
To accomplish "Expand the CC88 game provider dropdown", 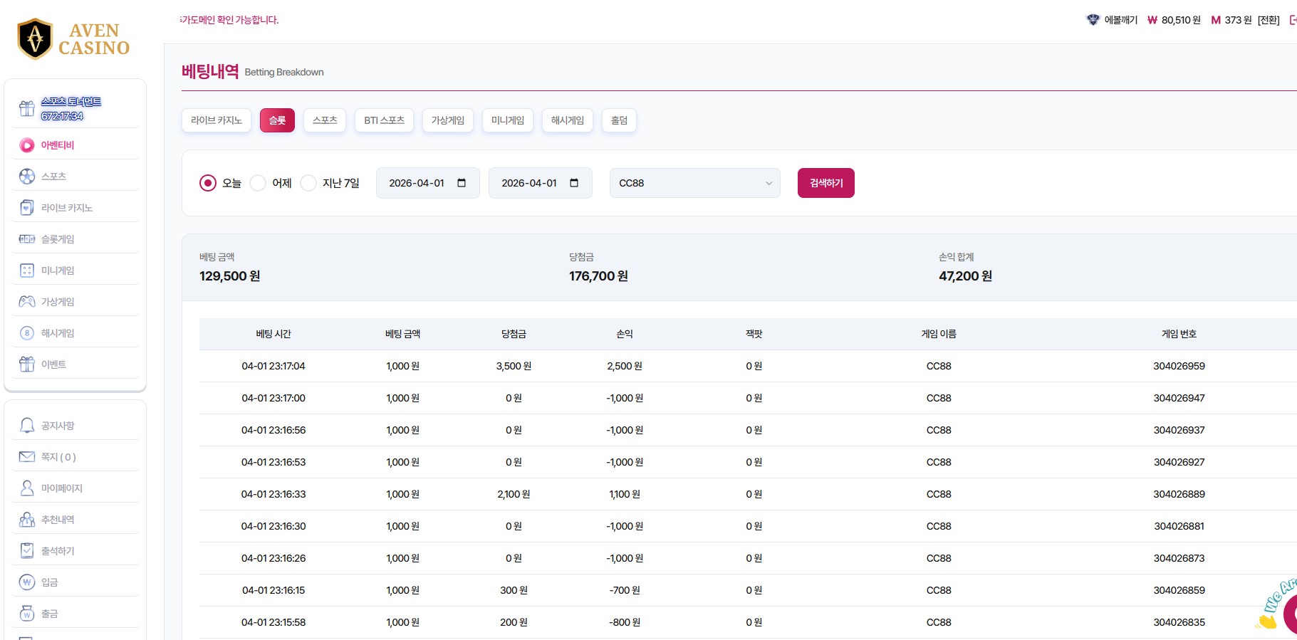I will point(694,184).
